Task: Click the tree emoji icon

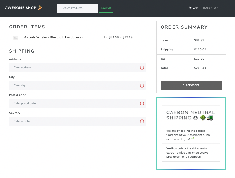Action: (x=203, y=118)
